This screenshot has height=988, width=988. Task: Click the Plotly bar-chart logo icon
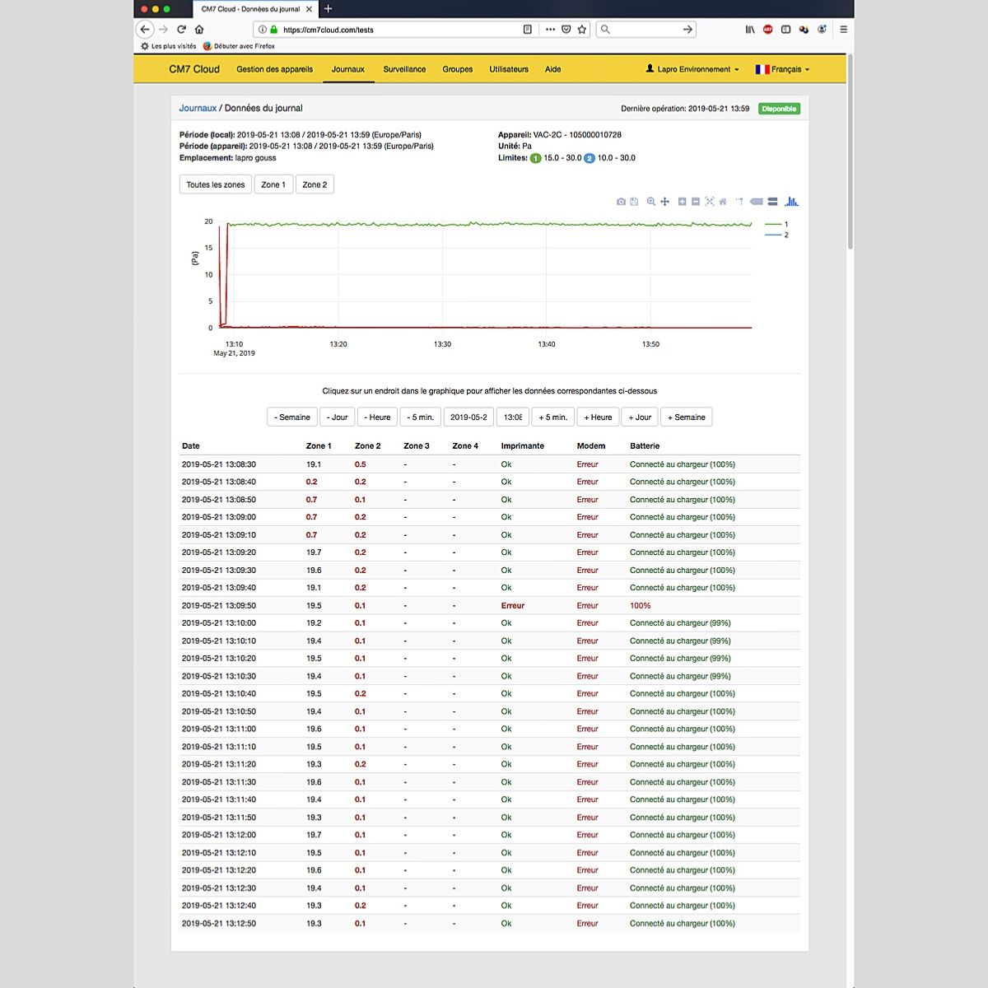pyautogui.click(x=791, y=202)
